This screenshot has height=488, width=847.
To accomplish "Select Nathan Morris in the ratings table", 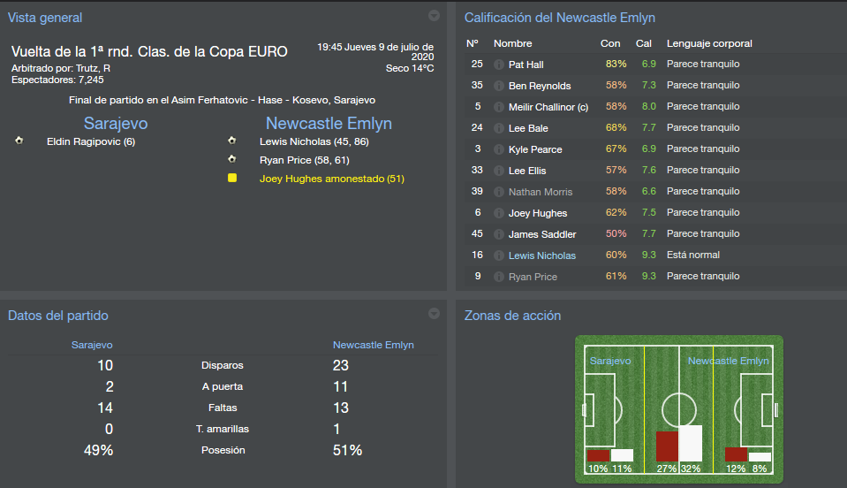I will (540, 192).
